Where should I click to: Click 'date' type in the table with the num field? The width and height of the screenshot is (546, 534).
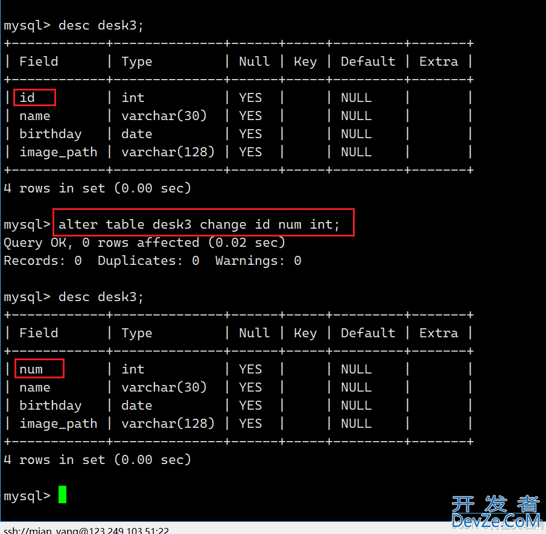point(137,405)
